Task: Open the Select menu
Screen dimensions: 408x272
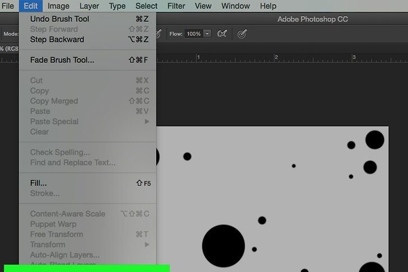Action: (146, 6)
